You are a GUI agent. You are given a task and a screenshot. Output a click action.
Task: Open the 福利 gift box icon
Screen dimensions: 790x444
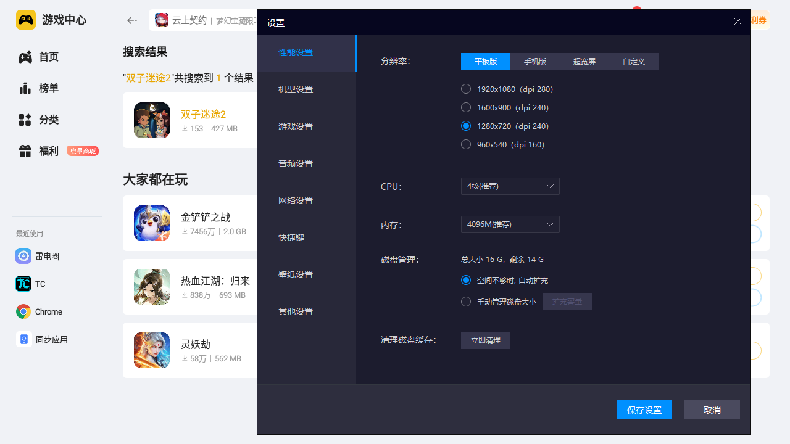click(25, 151)
